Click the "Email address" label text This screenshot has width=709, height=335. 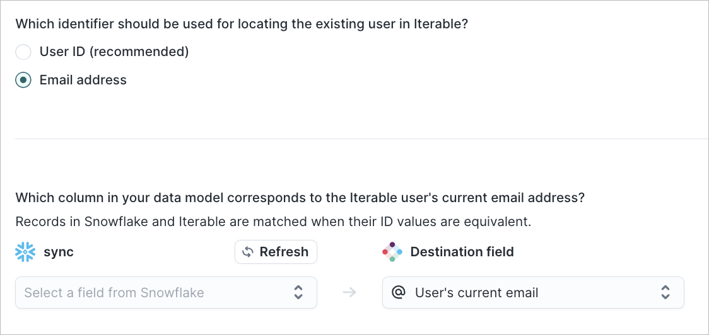tap(83, 80)
